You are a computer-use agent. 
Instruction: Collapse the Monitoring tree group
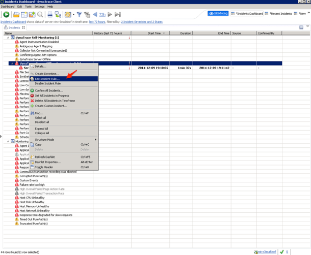click(8, 142)
